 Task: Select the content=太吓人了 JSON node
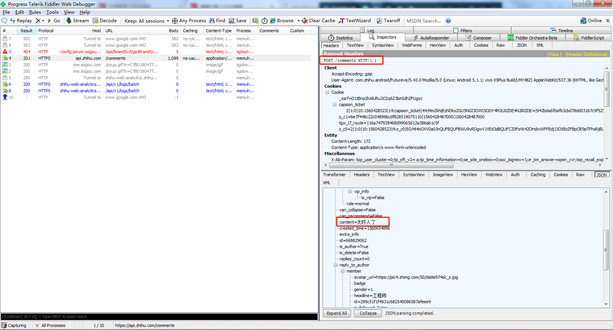point(357,222)
